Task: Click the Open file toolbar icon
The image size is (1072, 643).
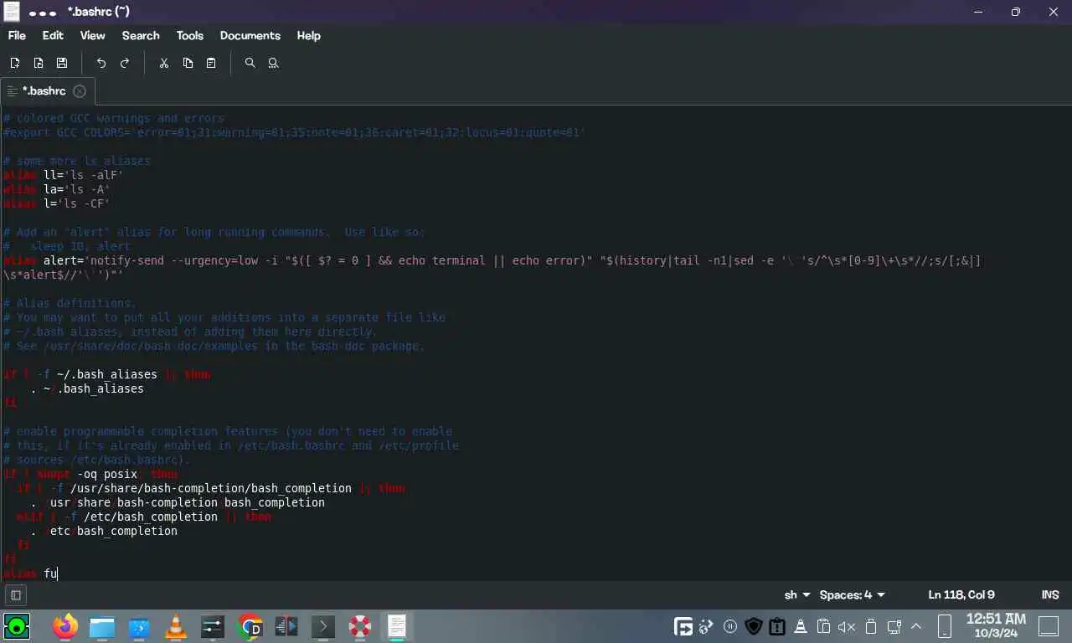Action: point(39,63)
